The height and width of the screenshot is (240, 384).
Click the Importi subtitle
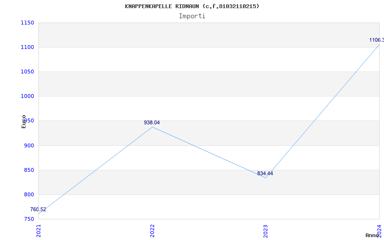192,16
